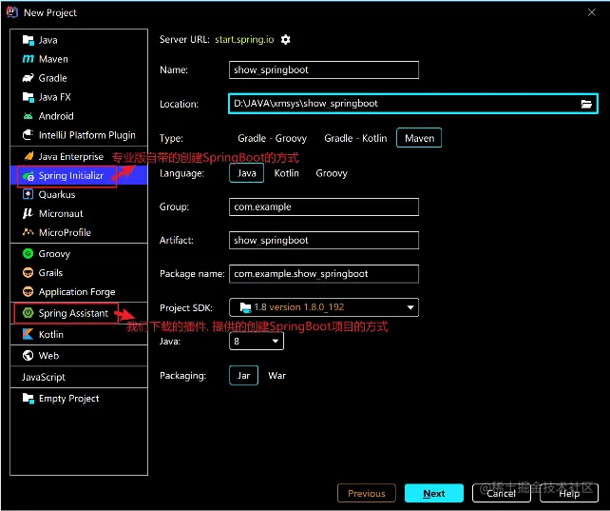Select Gradle - Groovy project type
Screen dimensions: 610x511
[x=273, y=138]
